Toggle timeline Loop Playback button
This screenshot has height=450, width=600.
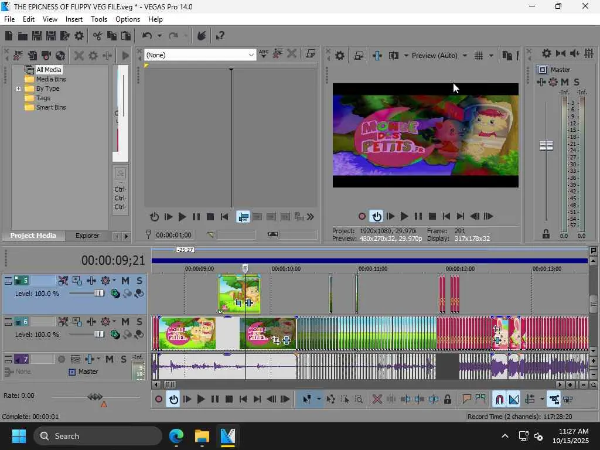click(173, 400)
